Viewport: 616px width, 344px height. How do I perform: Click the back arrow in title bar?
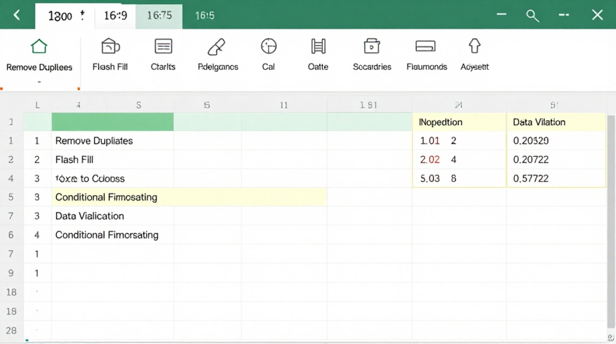point(16,15)
